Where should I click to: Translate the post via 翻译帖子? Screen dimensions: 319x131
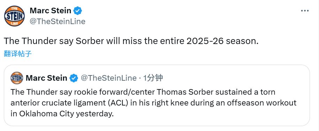[18, 54]
